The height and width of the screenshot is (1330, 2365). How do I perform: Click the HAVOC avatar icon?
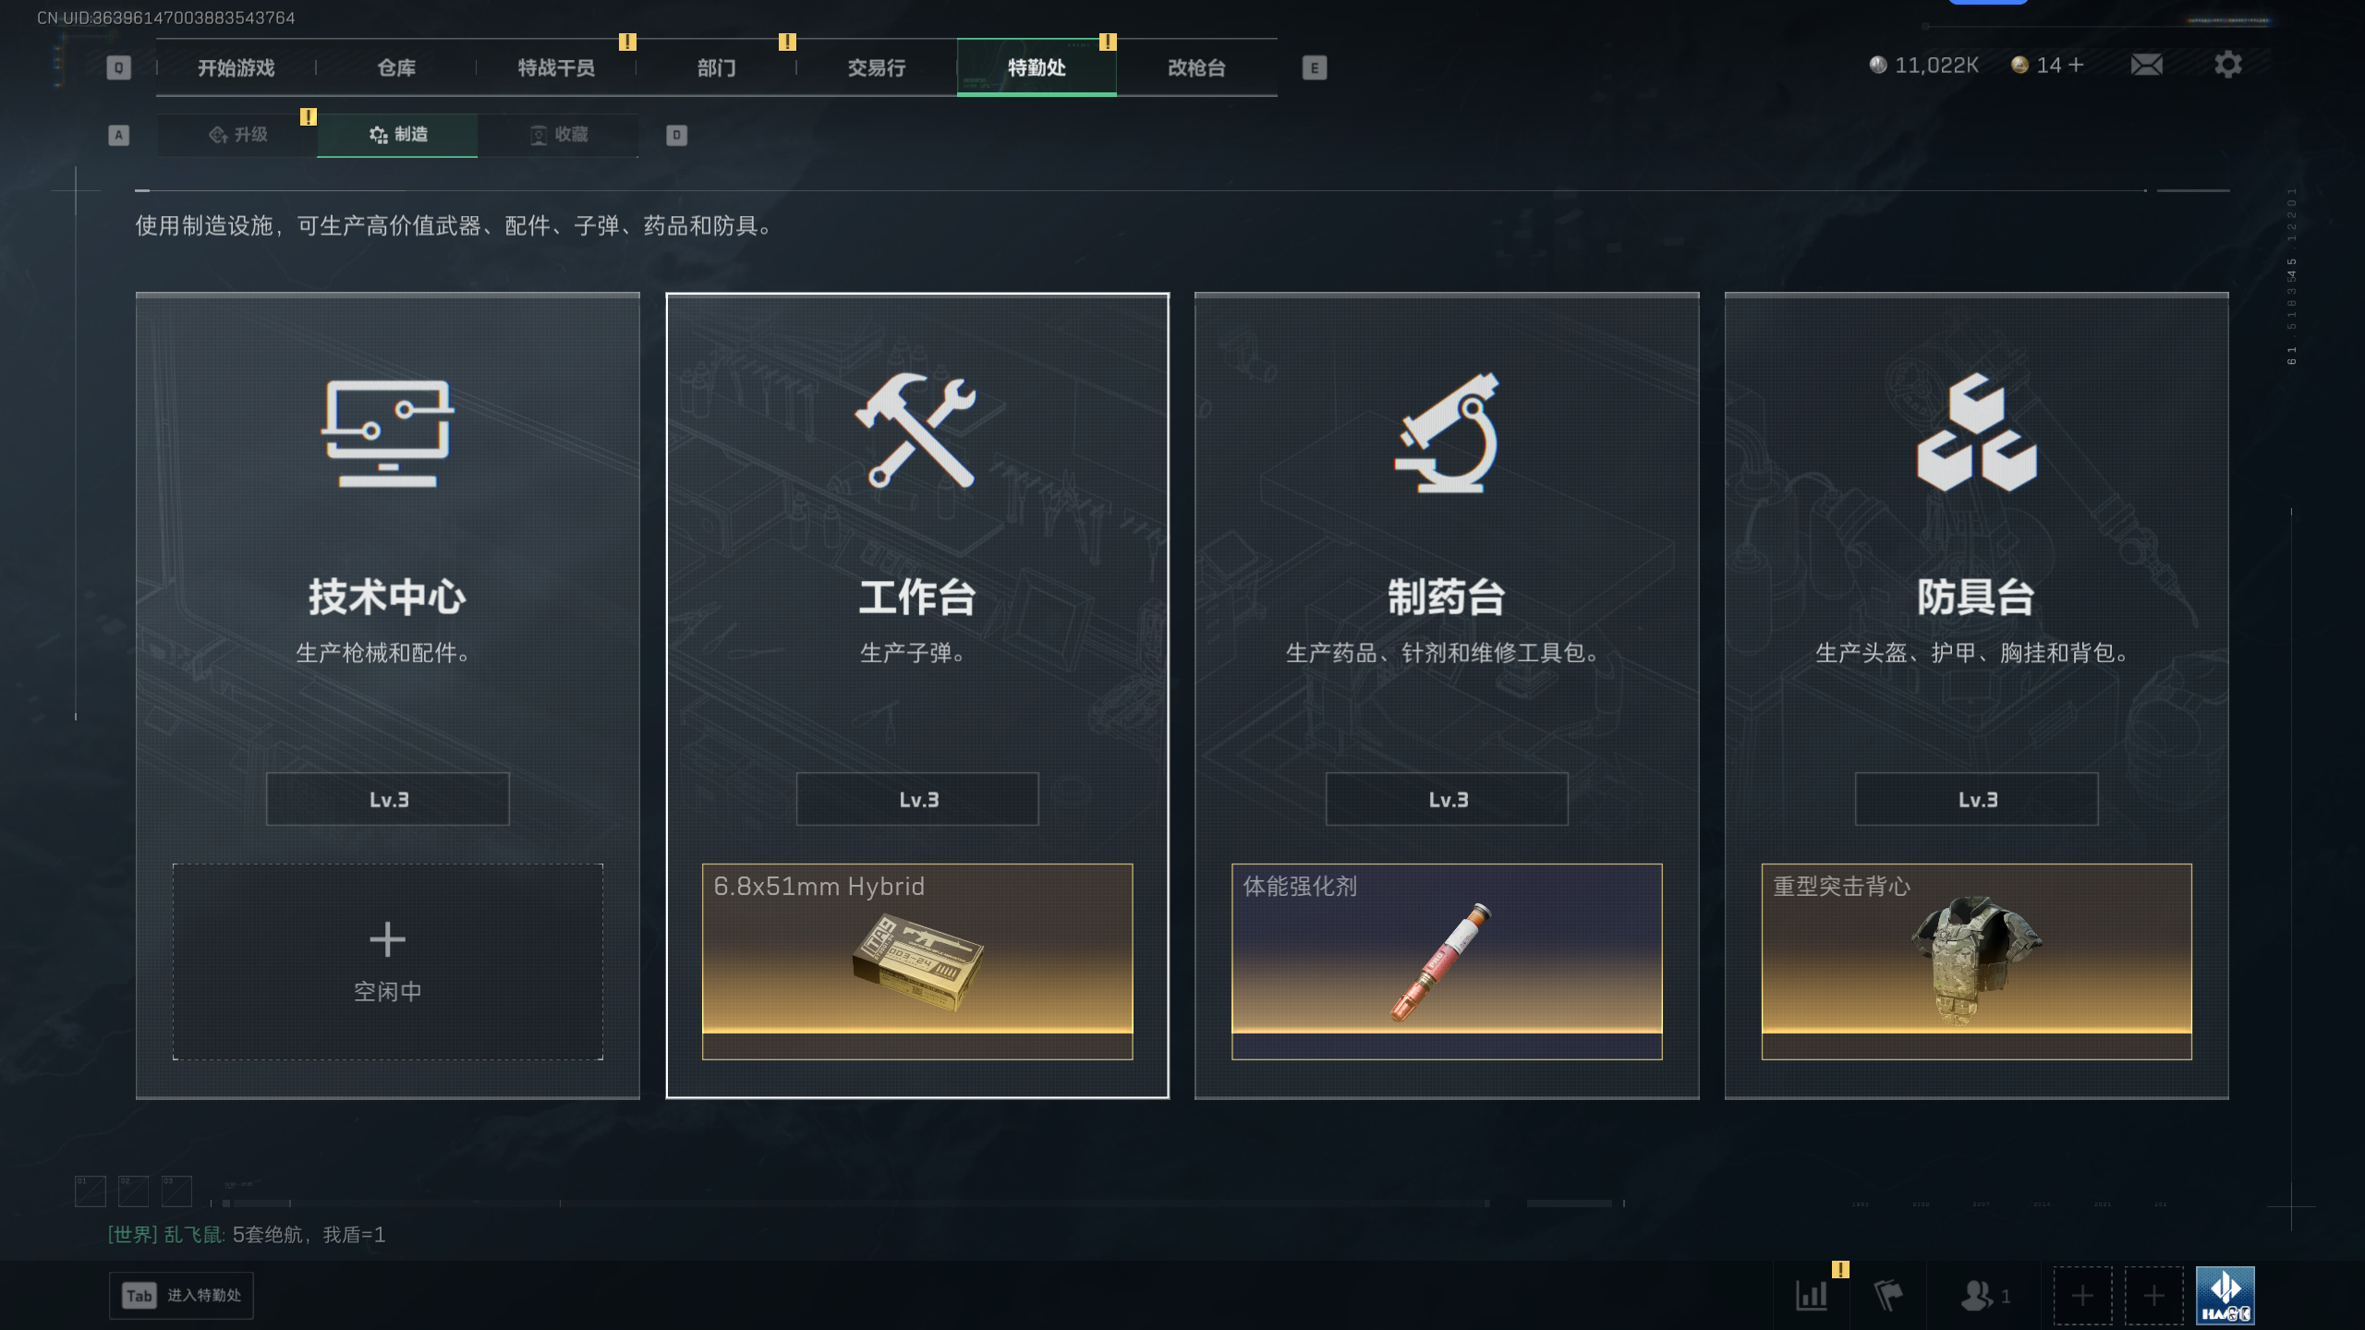pyautogui.click(x=2225, y=1295)
